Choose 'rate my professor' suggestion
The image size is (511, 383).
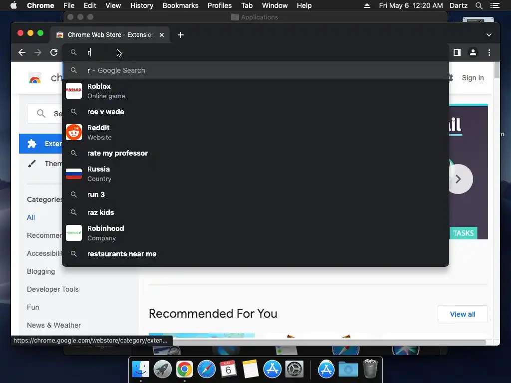point(255,153)
